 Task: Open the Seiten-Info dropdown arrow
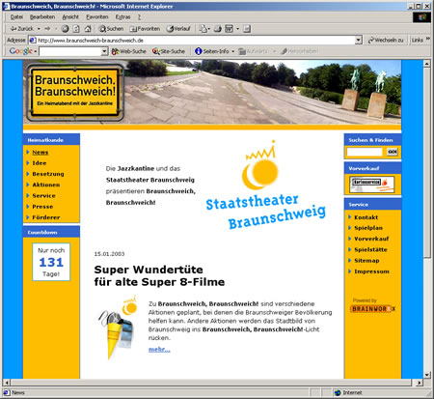233,51
